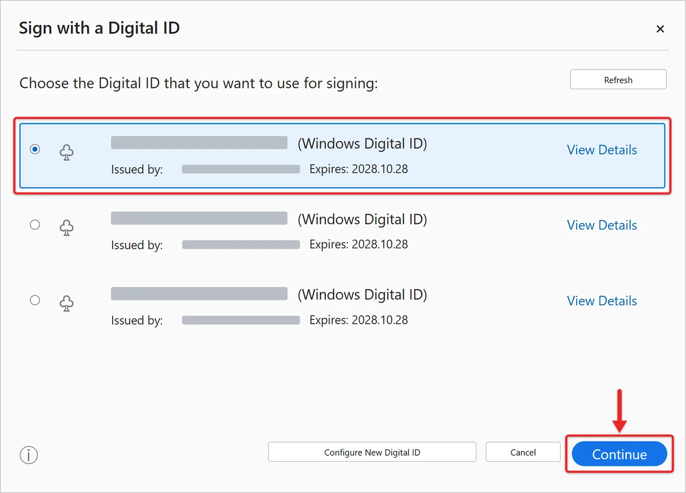Click the certificate icon in the first ID row
This screenshot has width=686, height=493.
[67, 153]
